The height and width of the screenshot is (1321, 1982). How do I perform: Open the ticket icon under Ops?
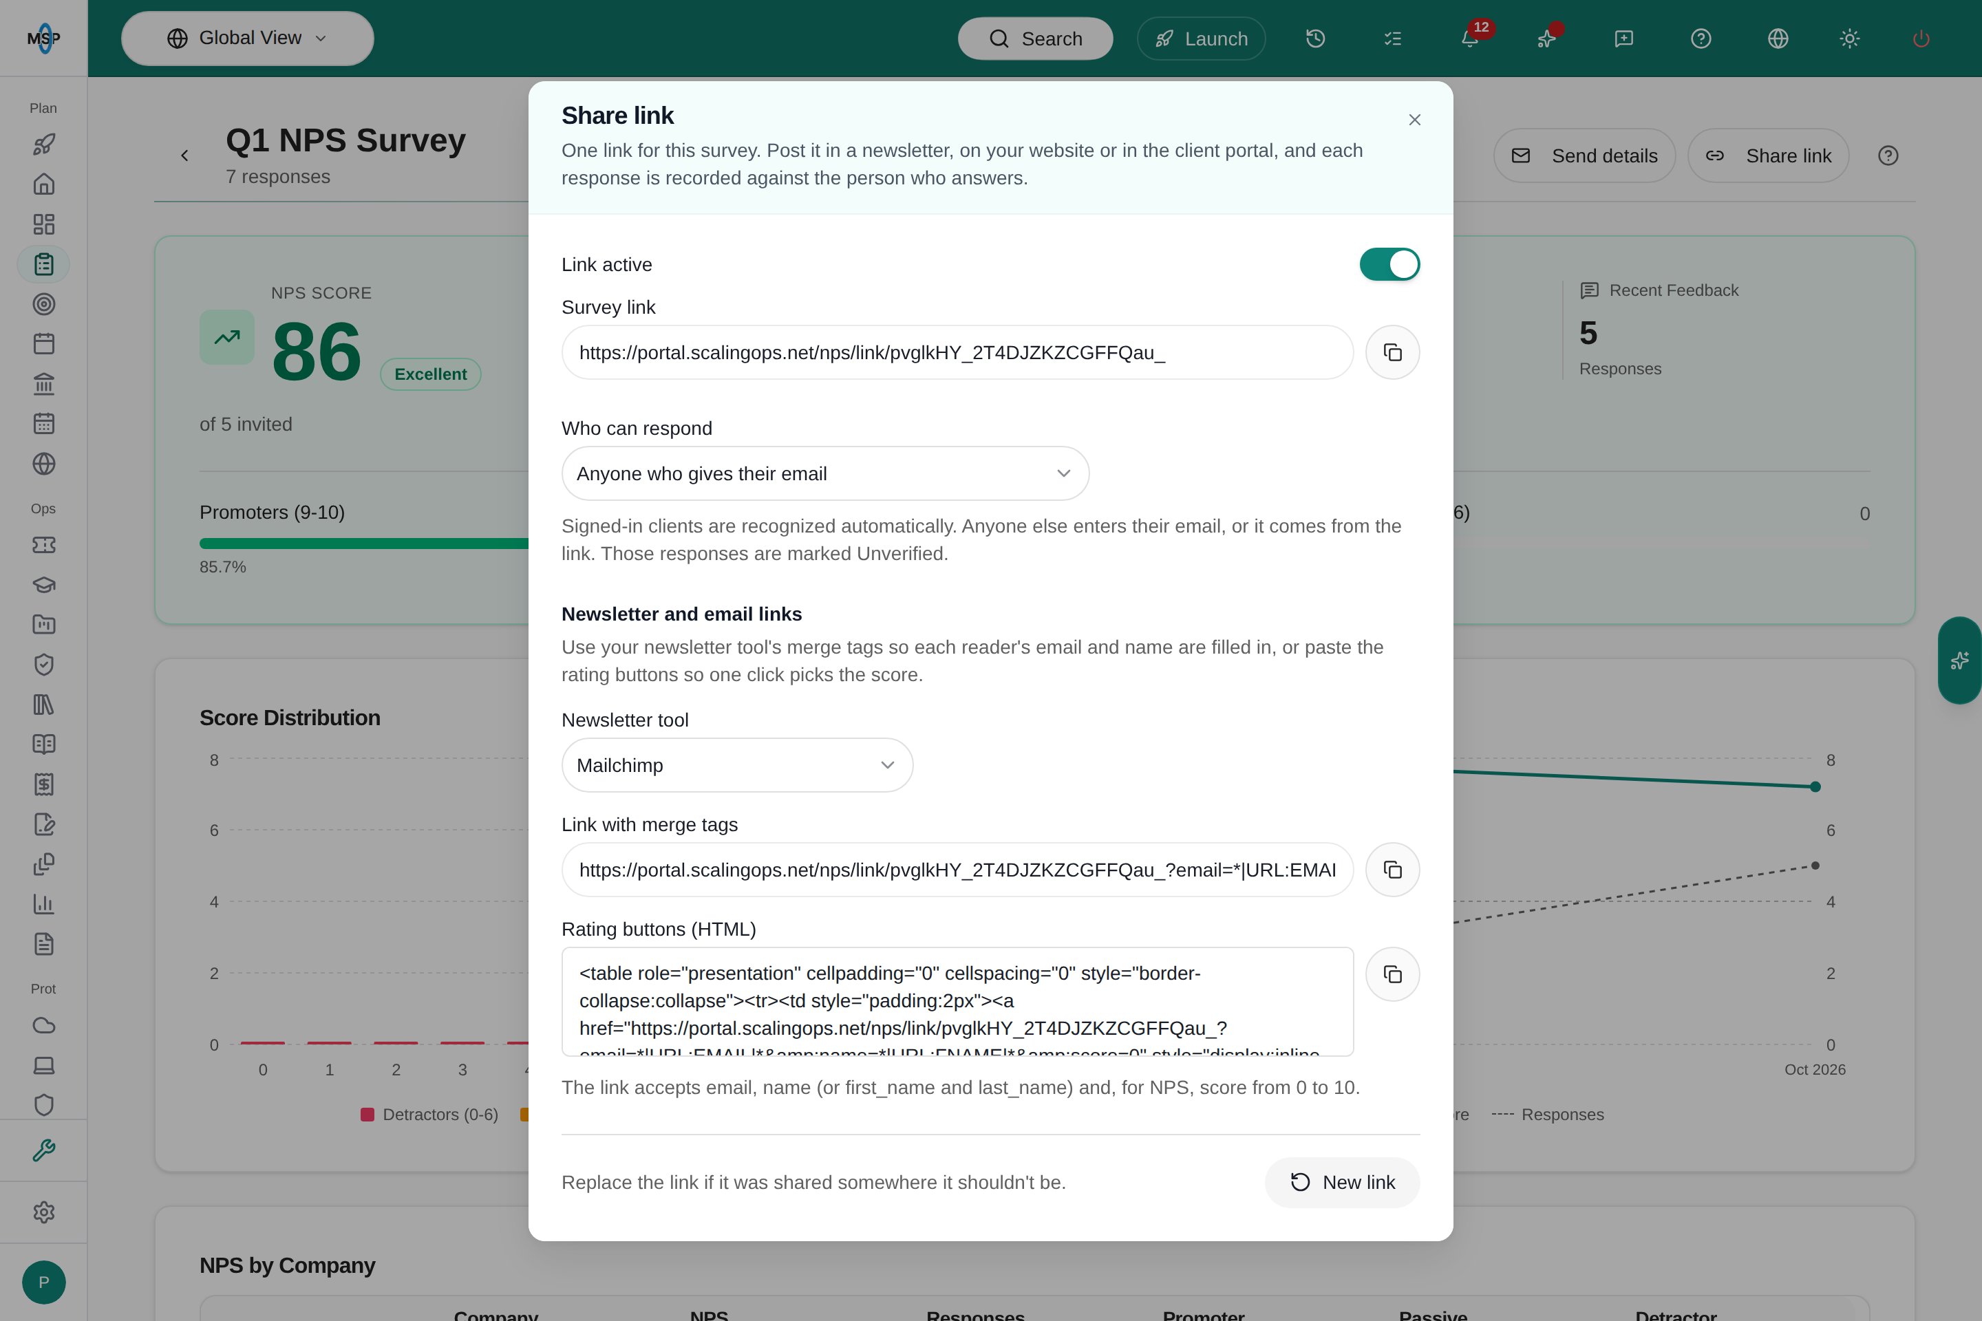click(44, 545)
